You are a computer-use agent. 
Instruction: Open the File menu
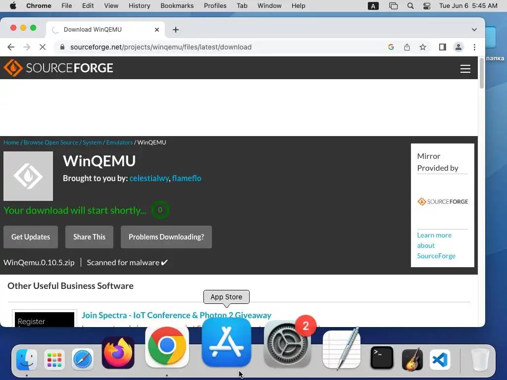67,6
